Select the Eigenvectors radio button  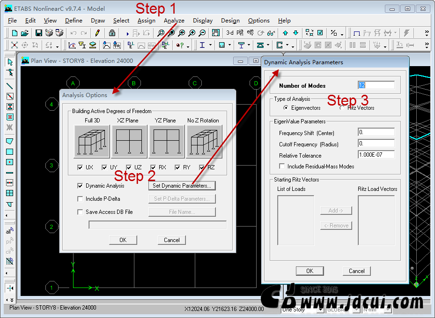click(286, 108)
